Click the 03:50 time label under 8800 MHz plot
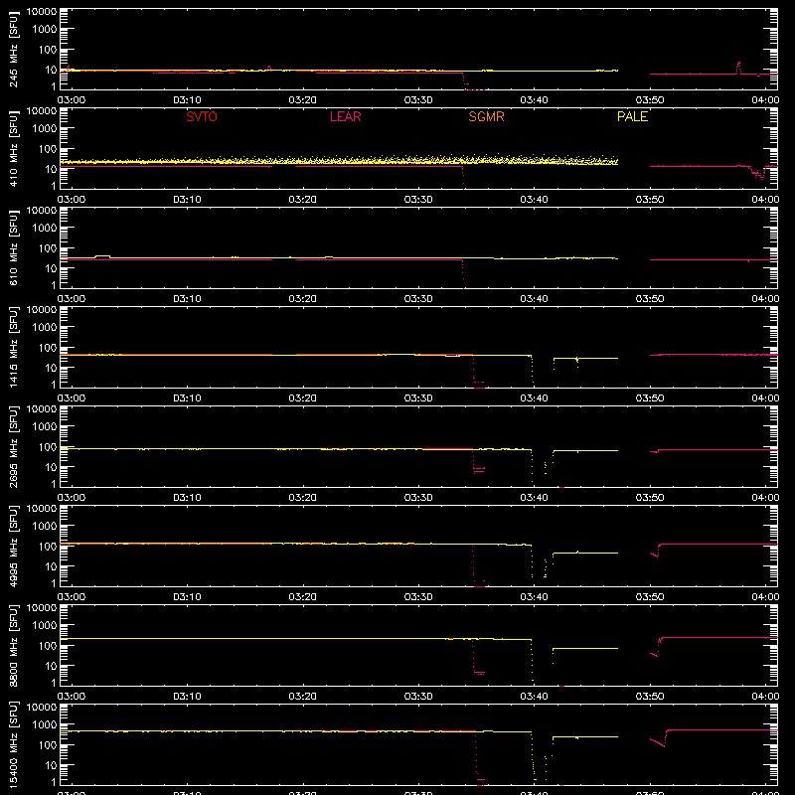The image size is (795, 795). (x=650, y=697)
